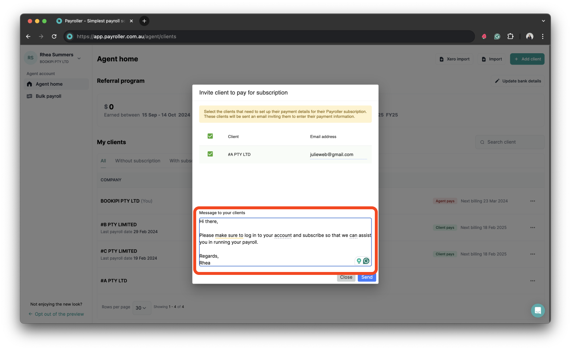Viewport: 571px width, 350px height.
Task: Click the #A PTY LTD row in clients table
Action: click(321, 281)
